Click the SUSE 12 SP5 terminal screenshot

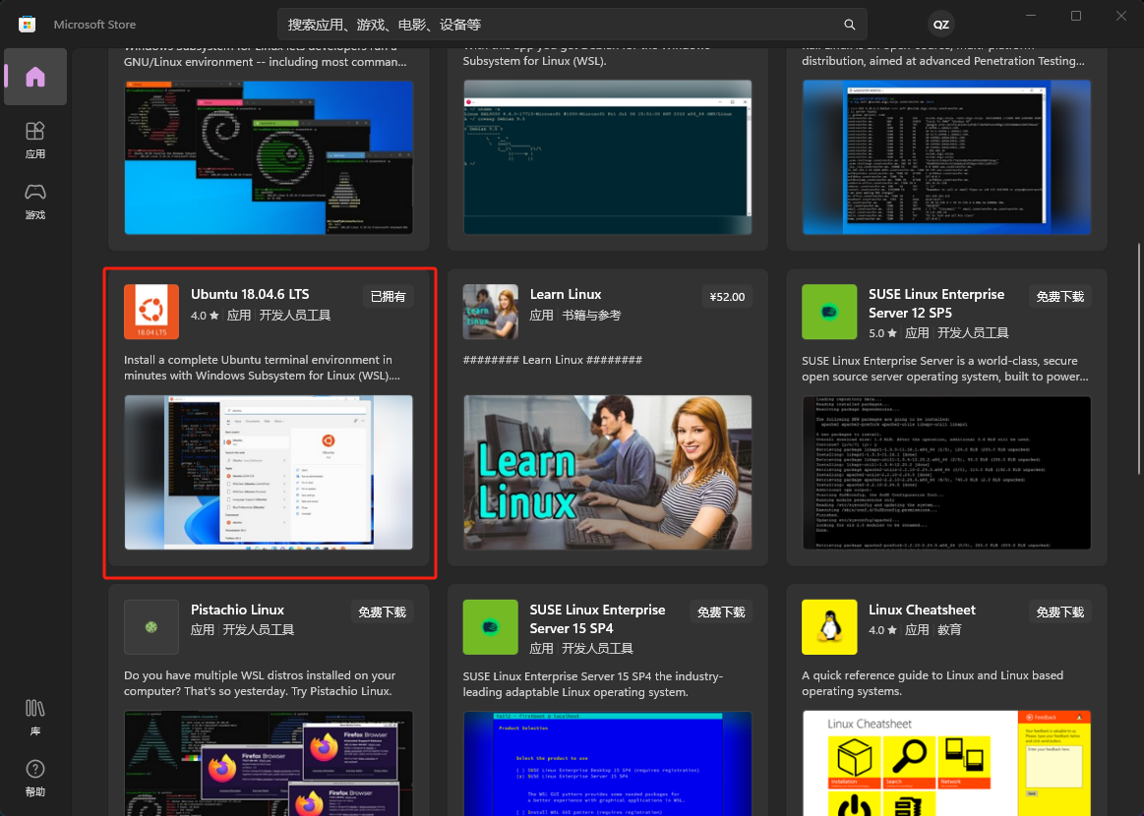946,473
